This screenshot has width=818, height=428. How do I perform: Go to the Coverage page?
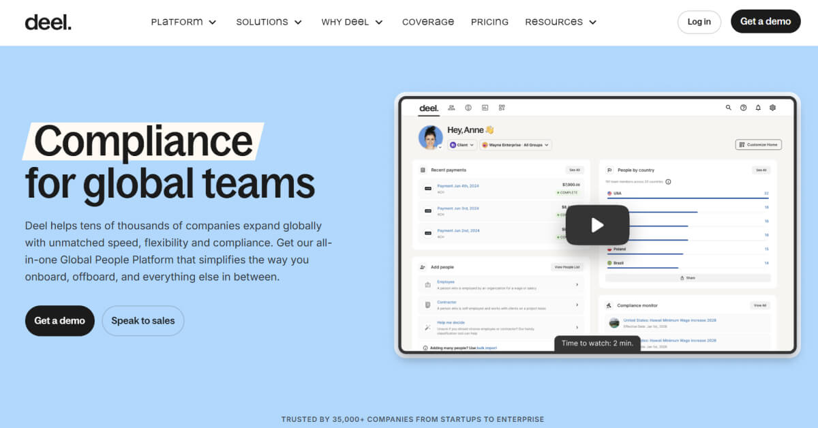pyautogui.click(x=428, y=22)
